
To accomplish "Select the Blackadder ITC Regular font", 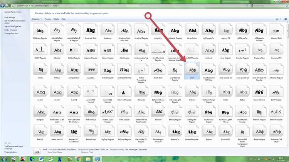I will [141, 133].
